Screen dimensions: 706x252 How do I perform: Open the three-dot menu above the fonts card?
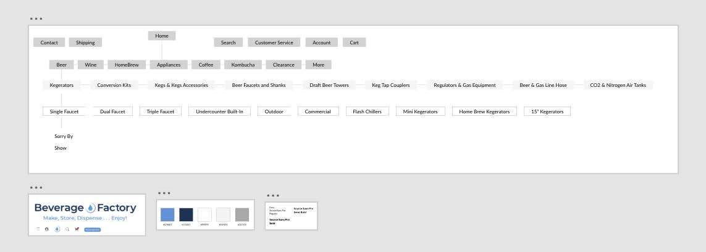[x=273, y=195]
